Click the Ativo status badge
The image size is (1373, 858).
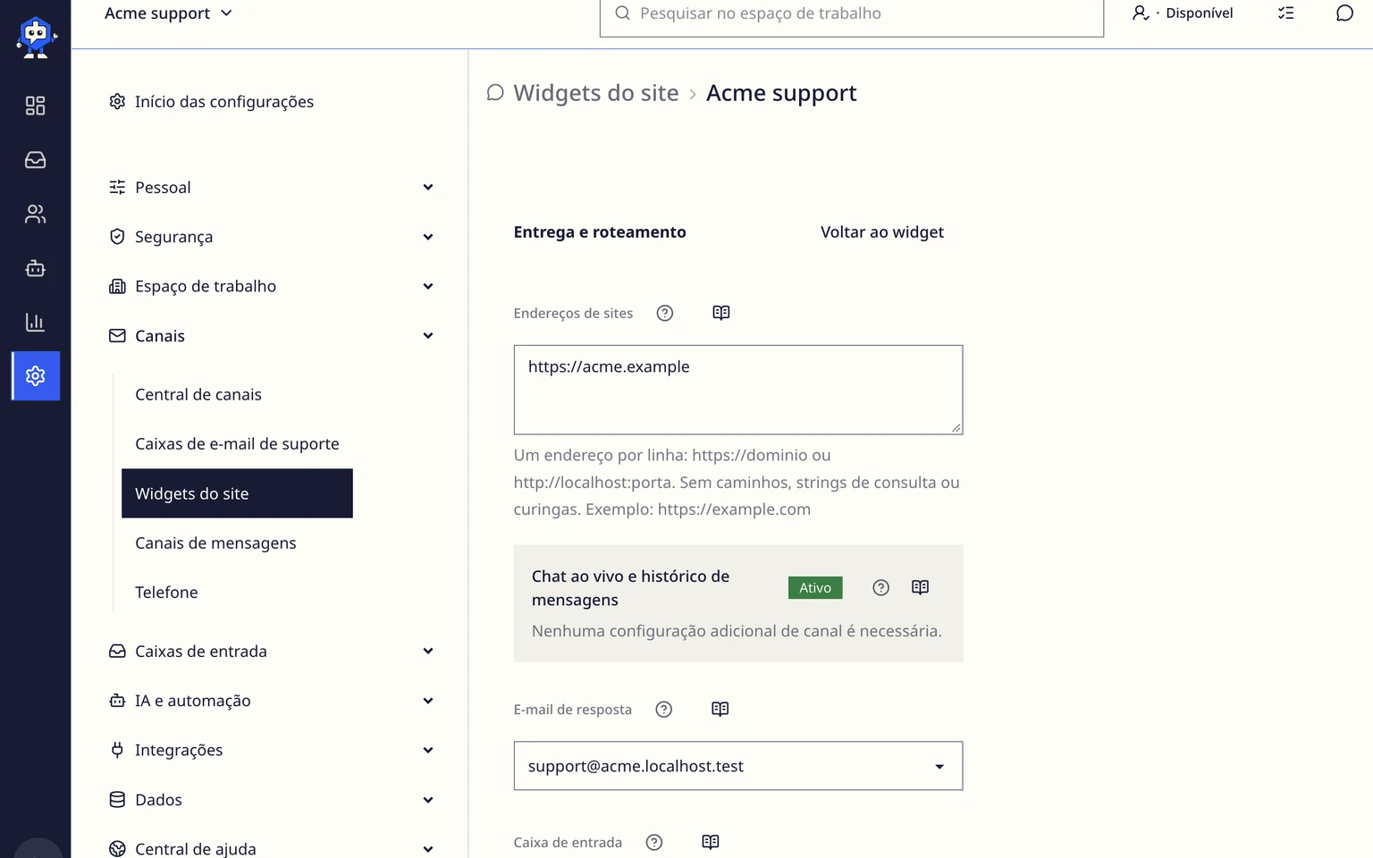click(815, 588)
